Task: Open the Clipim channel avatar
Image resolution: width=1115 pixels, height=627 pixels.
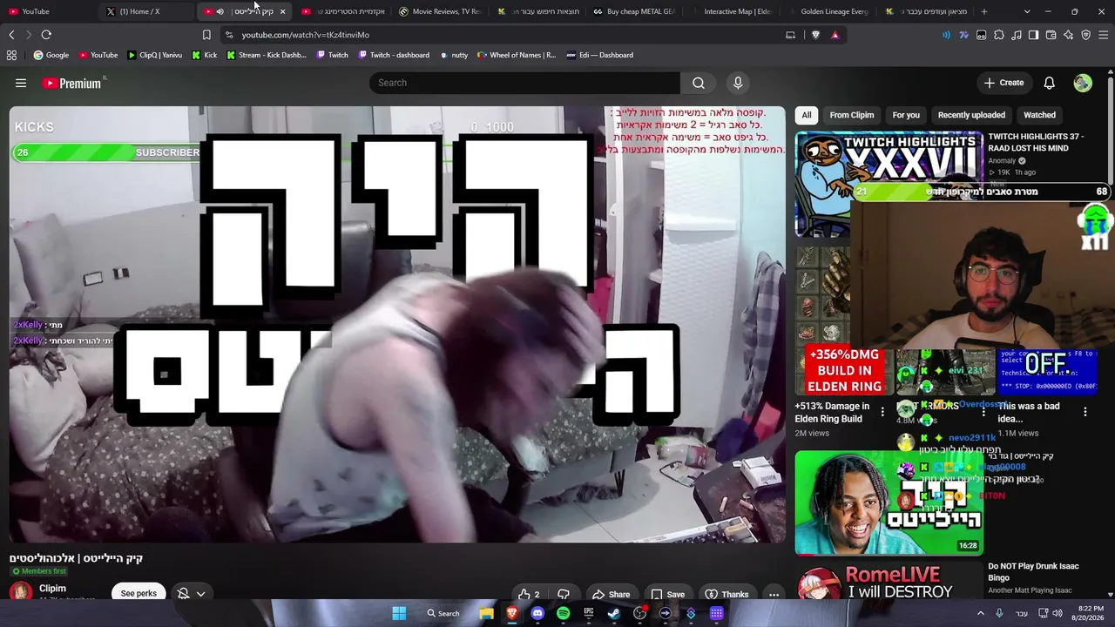Action: point(21,592)
